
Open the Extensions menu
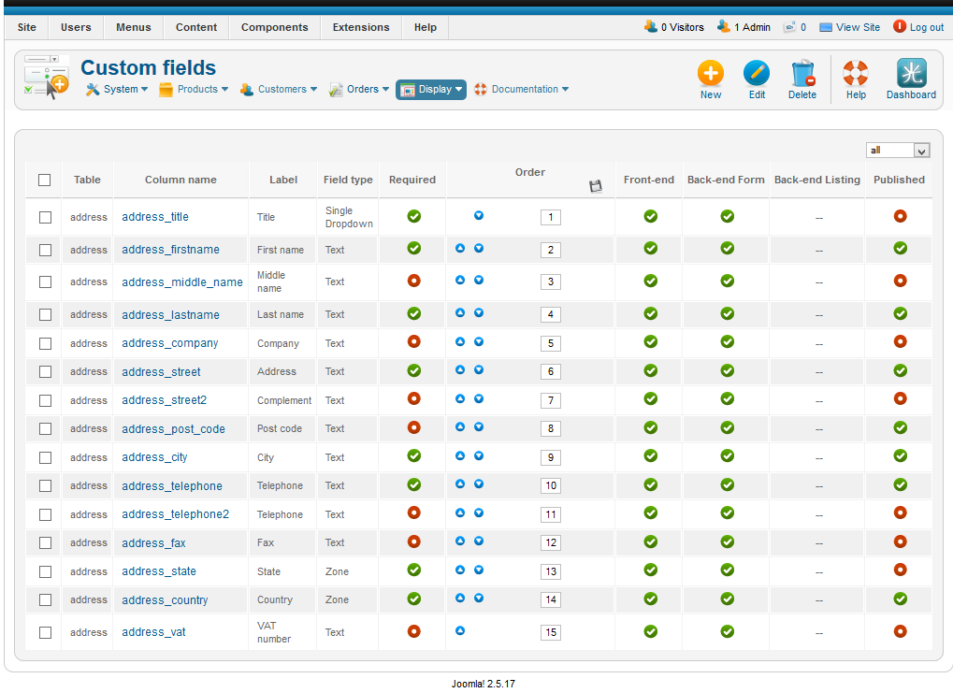(x=361, y=27)
